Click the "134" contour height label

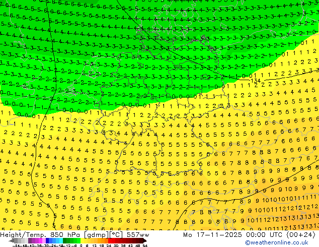(x=256, y=81)
